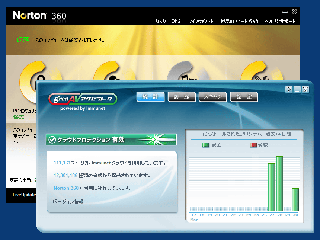Click the second yellow Norton category icon
Viewport: 320px width, 240px height.
[x=114, y=71]
